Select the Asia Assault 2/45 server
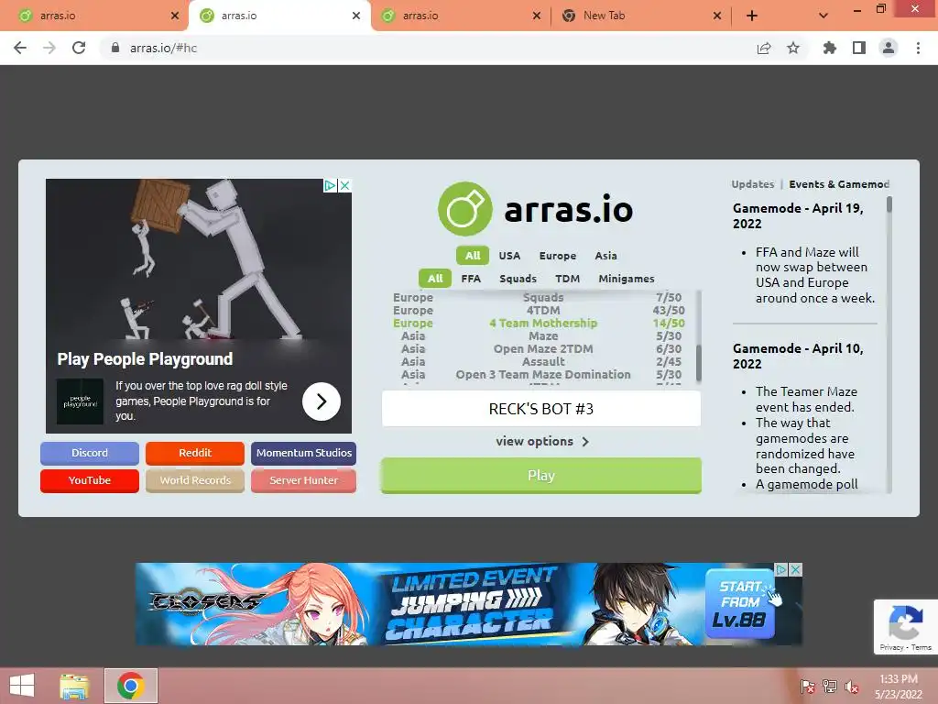Screen dimensions: 938x704 (539, 361)
